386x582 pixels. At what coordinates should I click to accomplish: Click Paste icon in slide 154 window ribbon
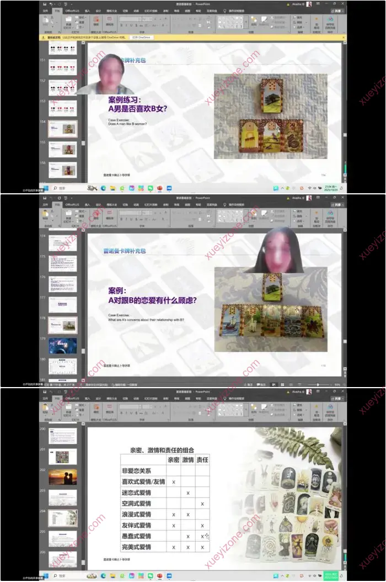point(46,21)
